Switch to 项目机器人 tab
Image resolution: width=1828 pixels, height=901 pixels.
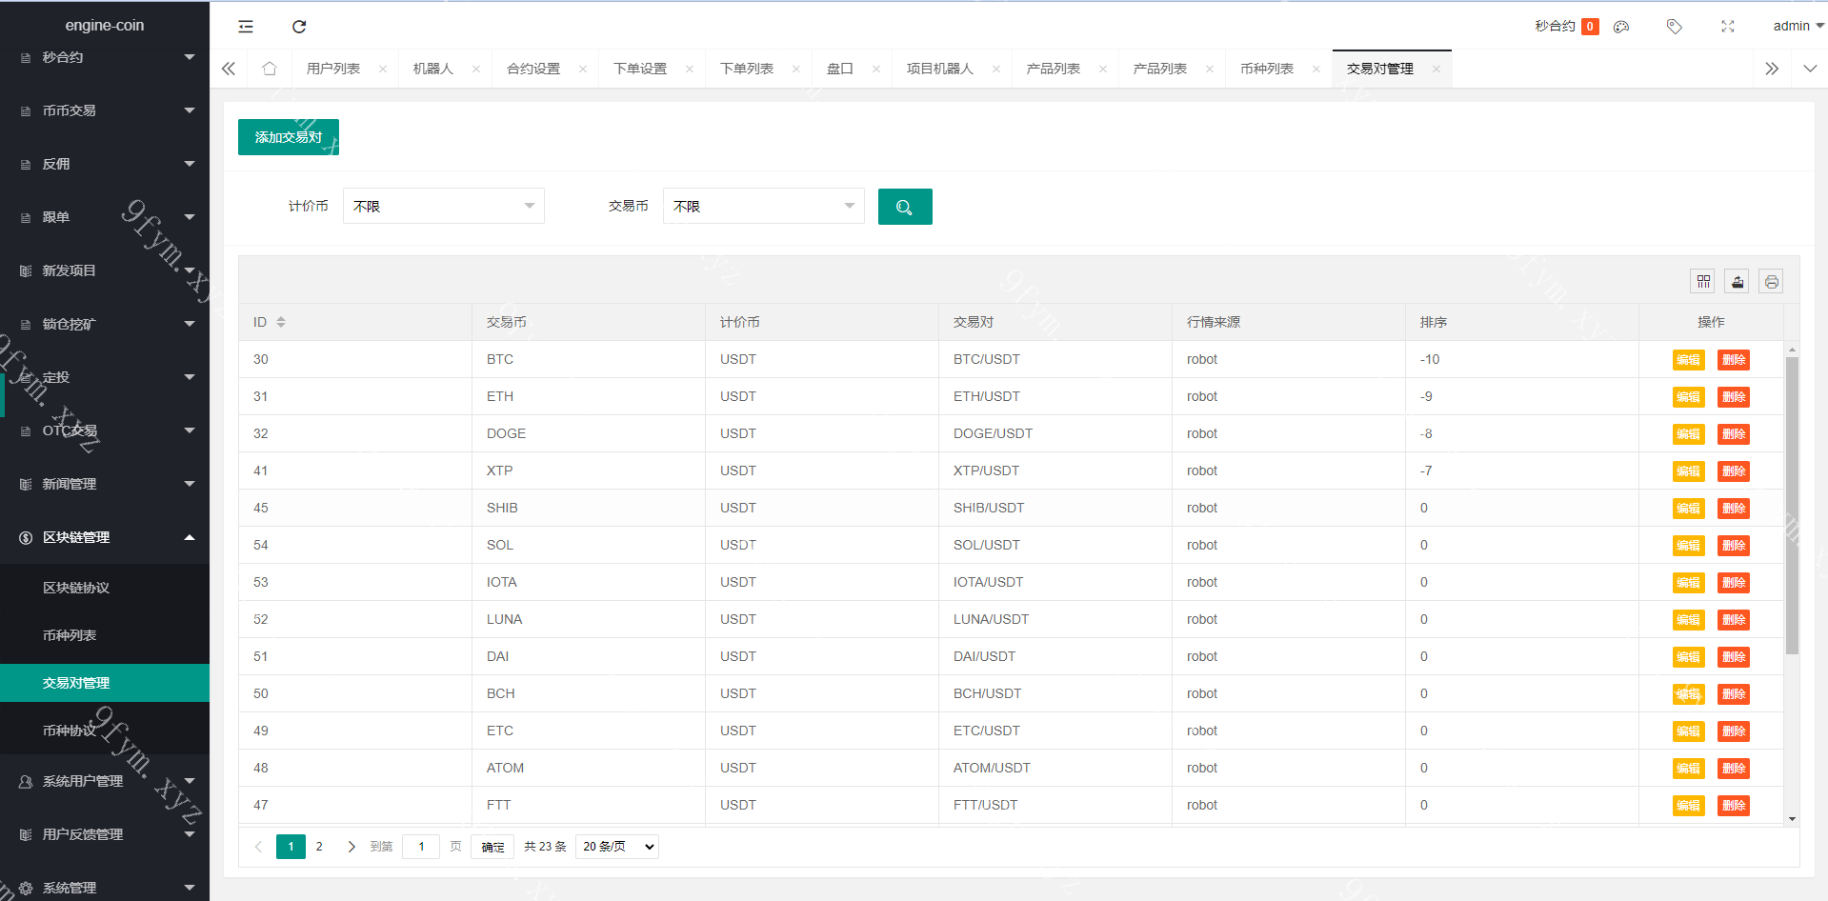coord(940,69)
